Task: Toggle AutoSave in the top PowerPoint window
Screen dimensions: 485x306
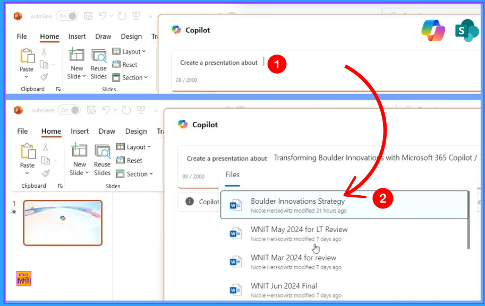Action: (x=66, y=16)
